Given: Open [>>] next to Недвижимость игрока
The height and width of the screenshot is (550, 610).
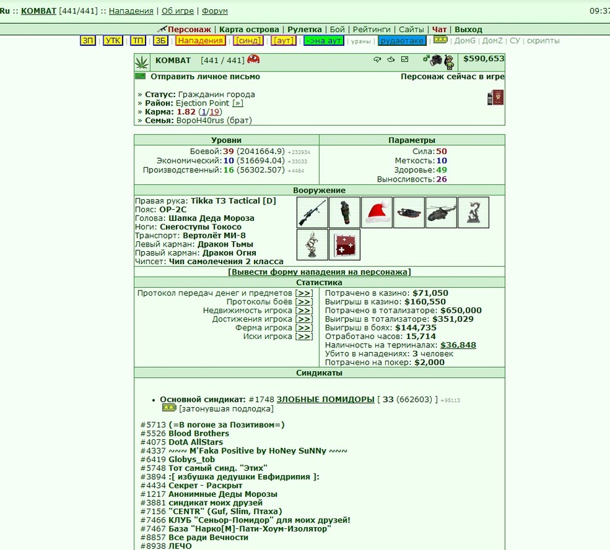Looking at the screenshot, I should (x=304, y=310).
